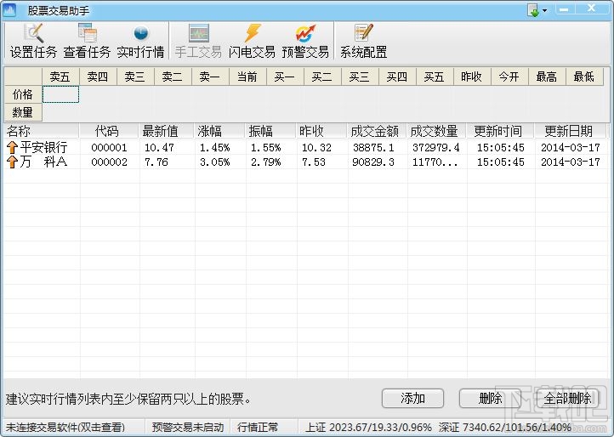The height and width of the screenshot is (437, 614).
Task: Click turnover amount 38875.1
Action: (373, 148)
